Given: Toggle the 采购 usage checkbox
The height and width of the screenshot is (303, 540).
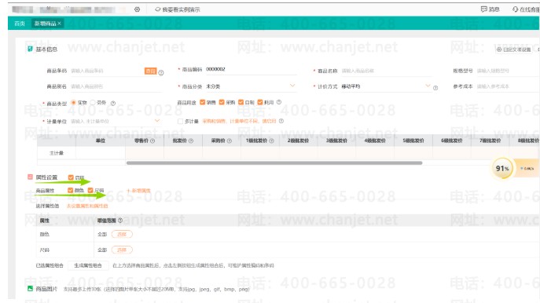Looking at the screenshot, I should [222, 102].
